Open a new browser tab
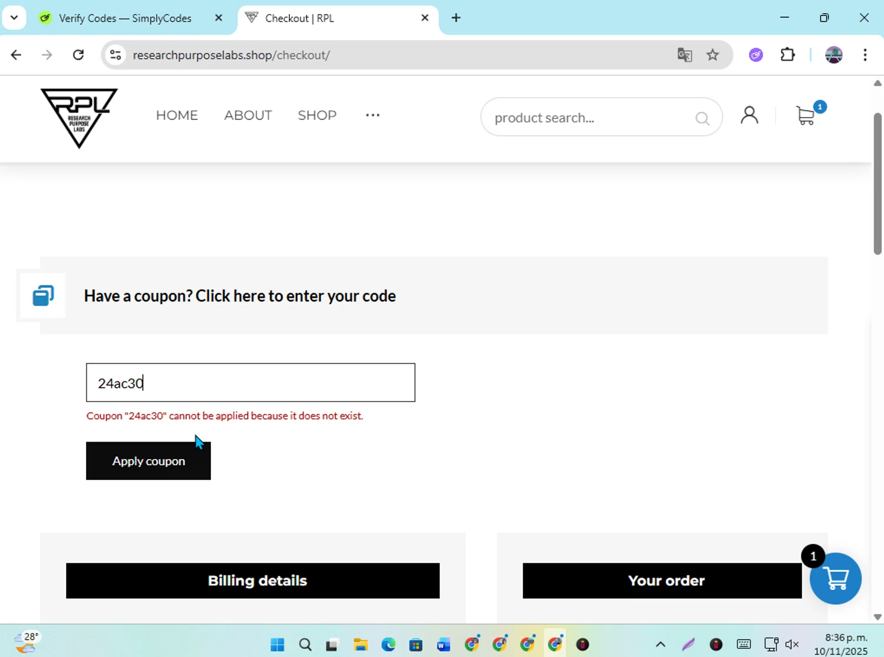The width and height of the screenshot is (884, 657). (456, 18)
